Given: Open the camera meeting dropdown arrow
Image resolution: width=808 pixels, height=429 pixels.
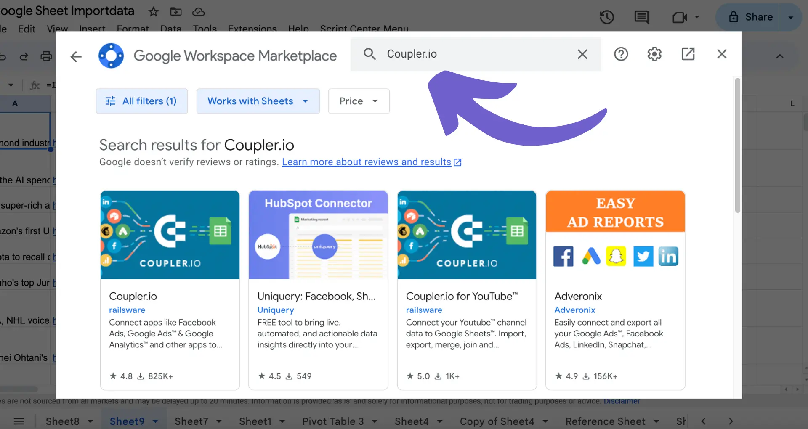Looking at the screenshot, I should [x=697, y=17].
